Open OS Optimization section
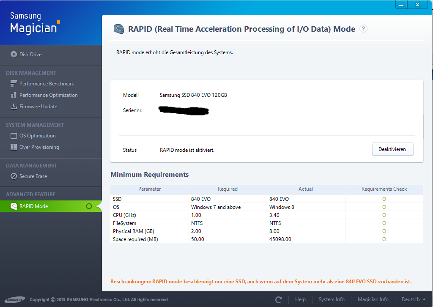This screenshot has width=433, height=307. pyautogui.click(x=37, y=136)
